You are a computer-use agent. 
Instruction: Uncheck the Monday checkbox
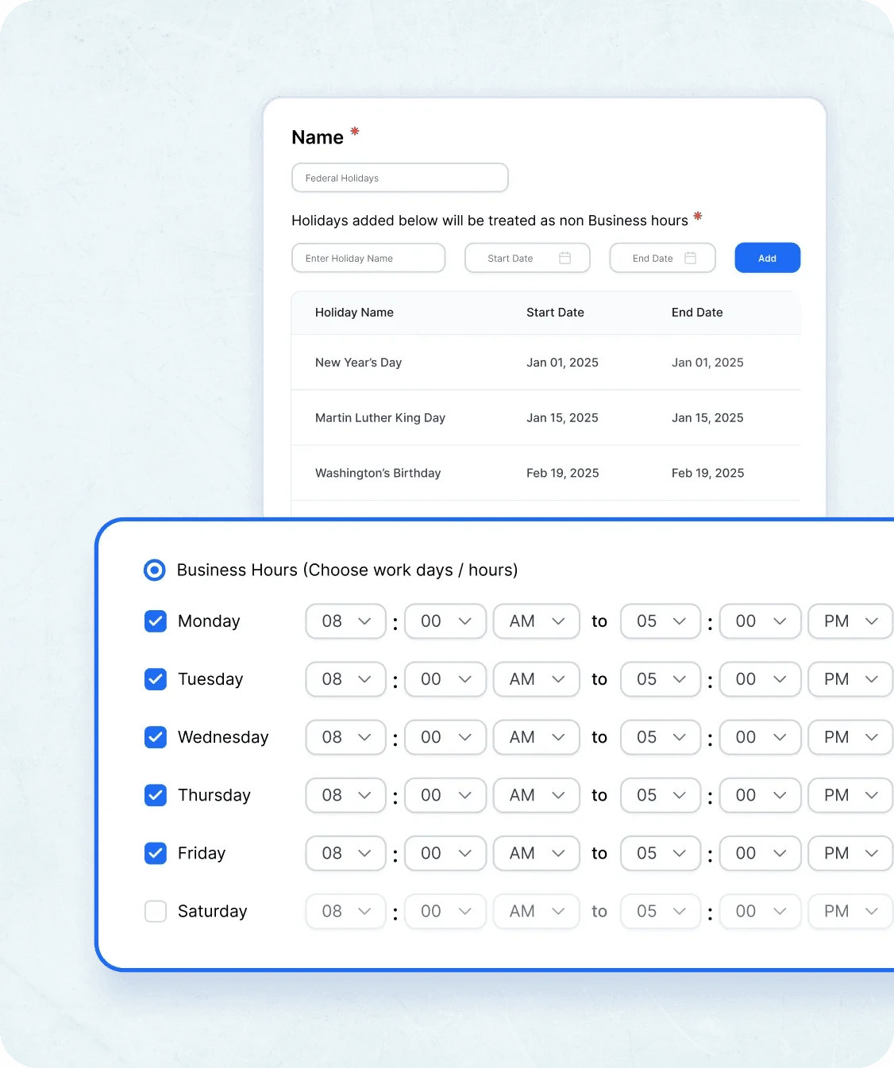(156, 621)
